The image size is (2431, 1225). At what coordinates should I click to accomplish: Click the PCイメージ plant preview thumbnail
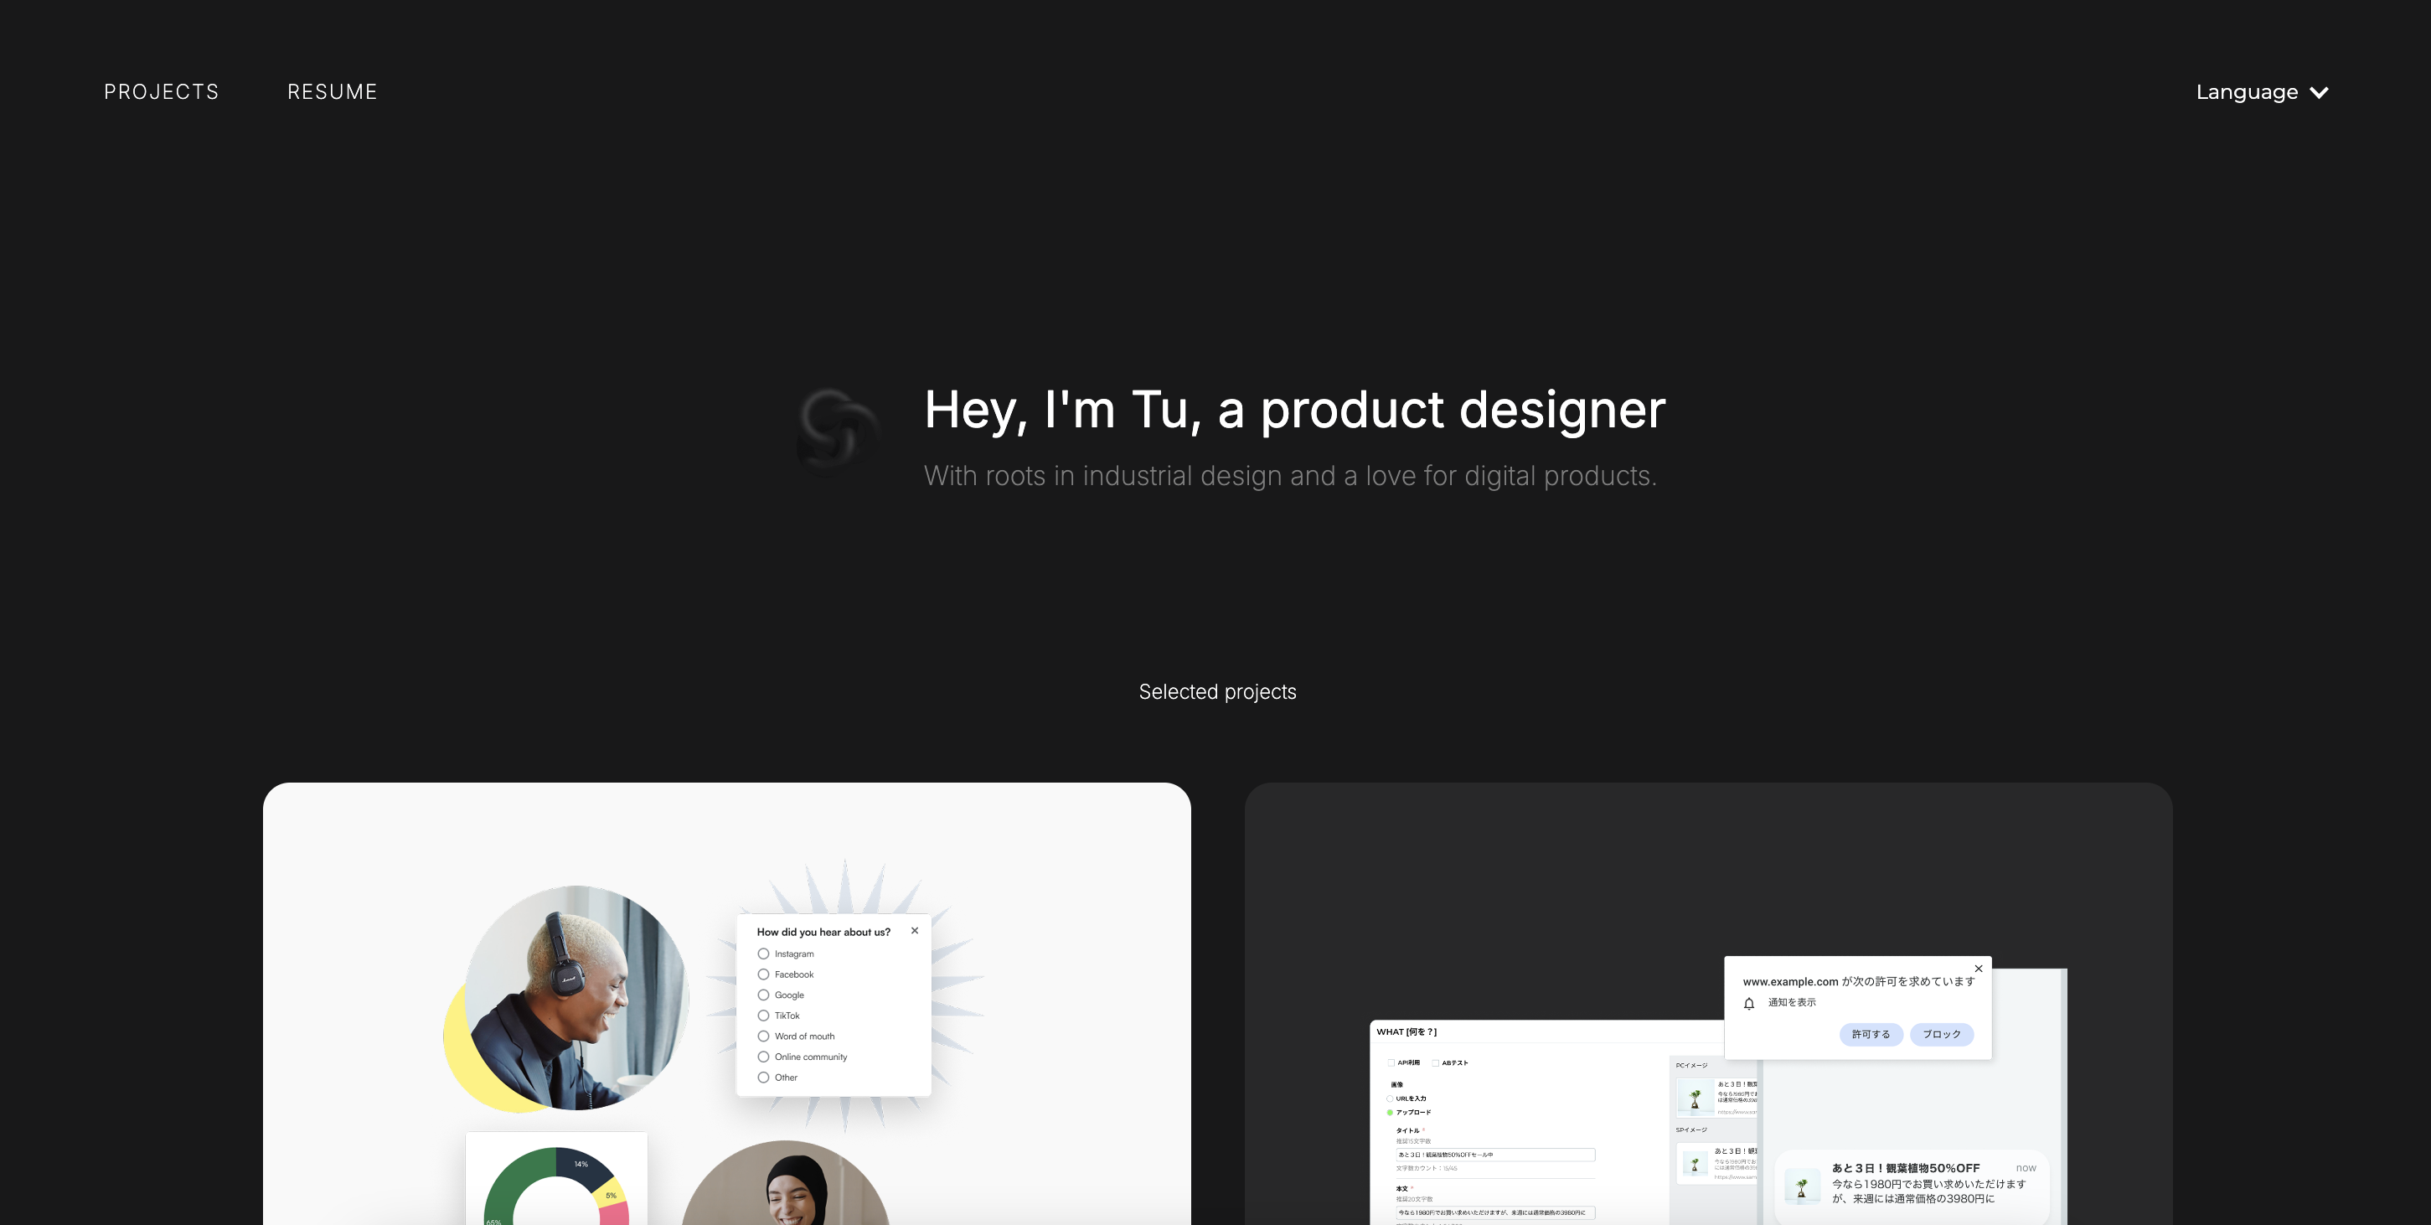pos(1695,1098)
